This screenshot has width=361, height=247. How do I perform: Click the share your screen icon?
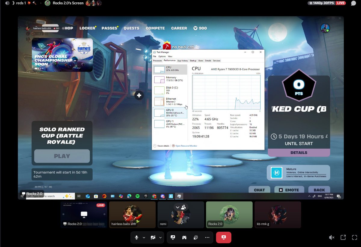(173, 237)
